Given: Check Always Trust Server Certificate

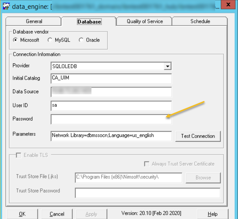Looking at the screenshot, I should pyautogui.click(x=147, y=164).
